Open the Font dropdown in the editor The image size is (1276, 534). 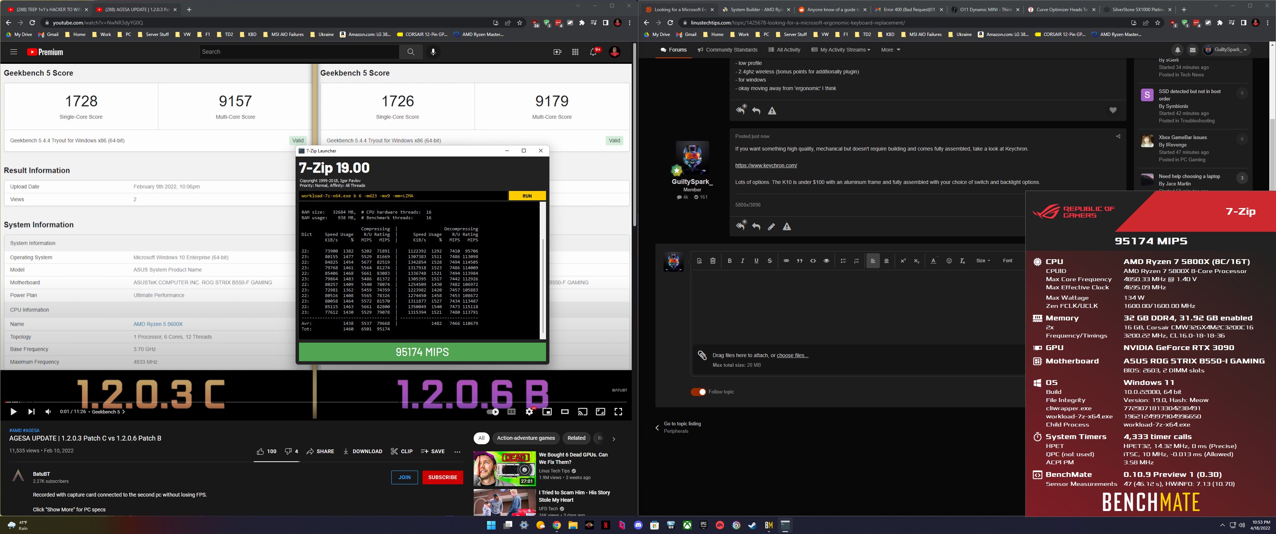click(x=1007, y=261)
